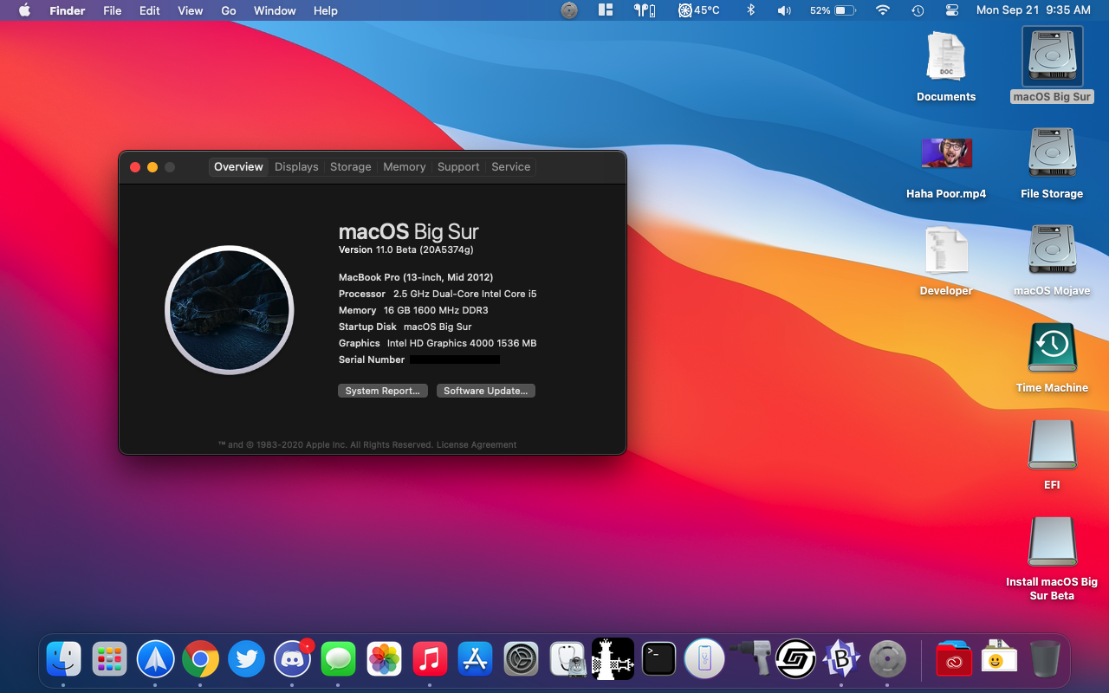The image size is (1109, 693).
Task: Open System Preferences gear in Dock
Action: (522, 659)
